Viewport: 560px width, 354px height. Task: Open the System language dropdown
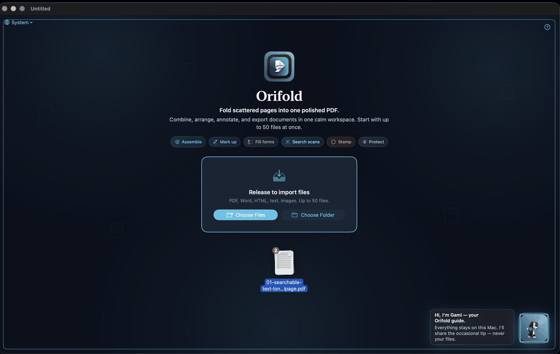click(x=19, y=22)
